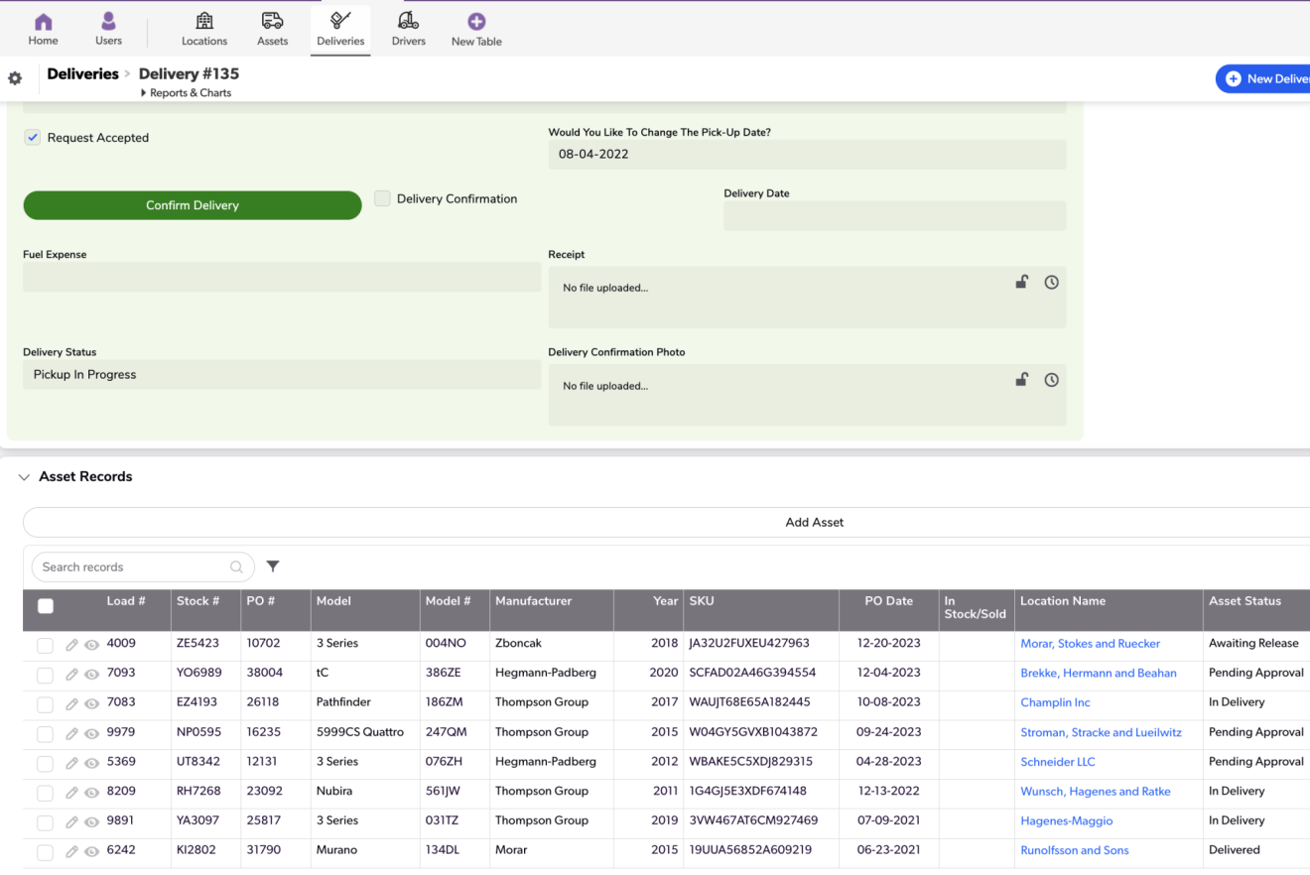1310x875 pixels.
Task: Click pencil edit icon for Load 4009
Action: [x=71, y=645]
